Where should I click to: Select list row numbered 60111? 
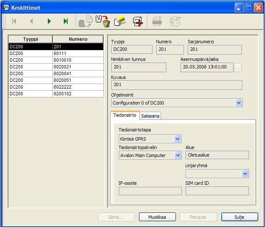coord(56,53)
